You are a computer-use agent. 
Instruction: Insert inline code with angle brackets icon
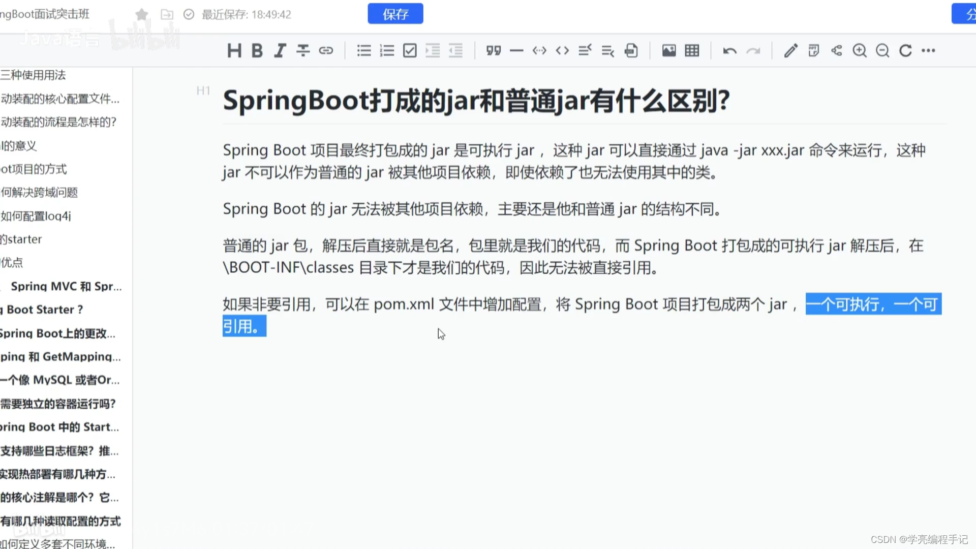[x=562, y=50]
